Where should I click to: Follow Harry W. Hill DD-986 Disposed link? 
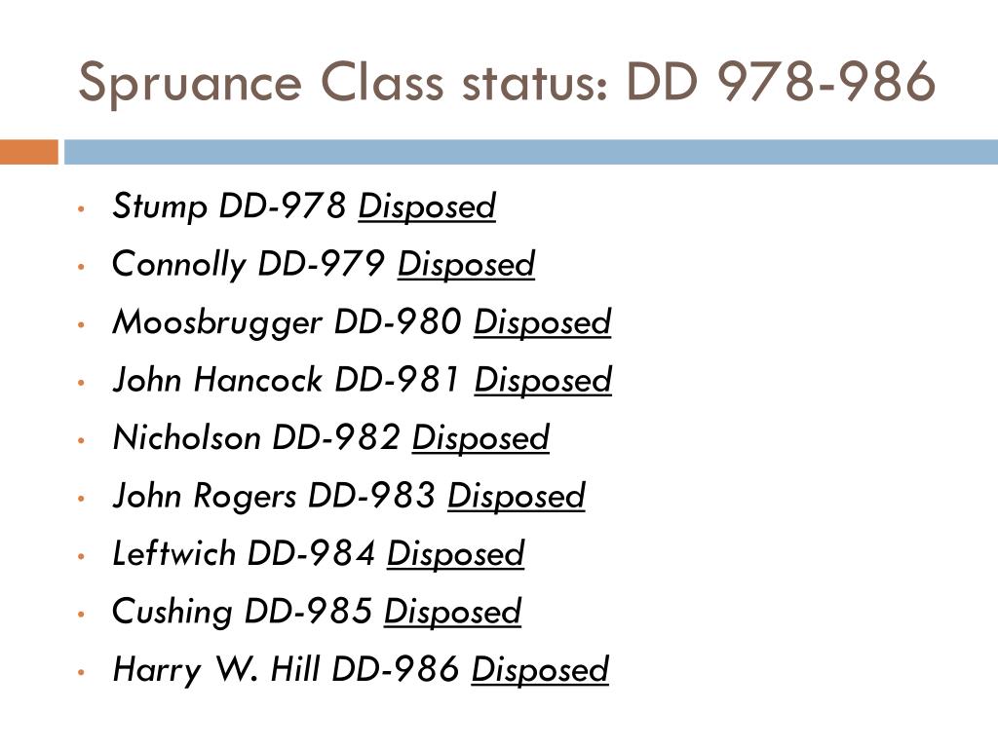point(540,670)
